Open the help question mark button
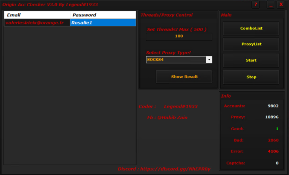 pos(255,4)
